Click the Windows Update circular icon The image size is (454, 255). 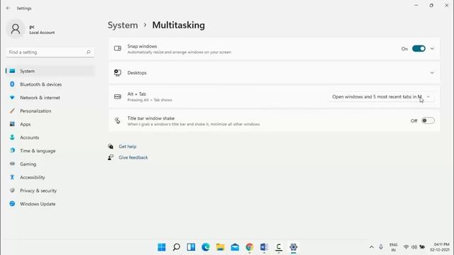click(x=12, y=203)
